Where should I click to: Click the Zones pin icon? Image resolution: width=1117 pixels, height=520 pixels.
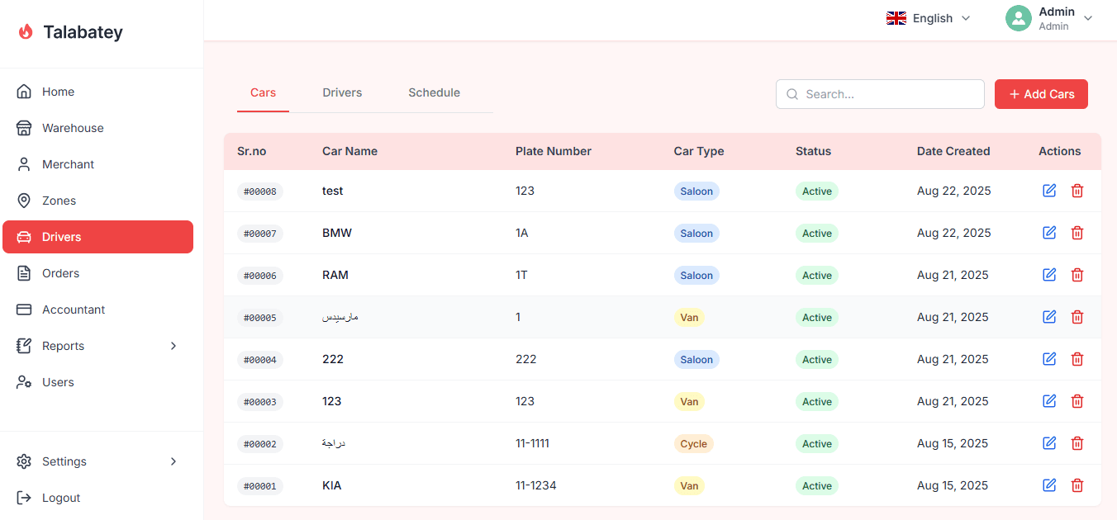coord(24,201)
